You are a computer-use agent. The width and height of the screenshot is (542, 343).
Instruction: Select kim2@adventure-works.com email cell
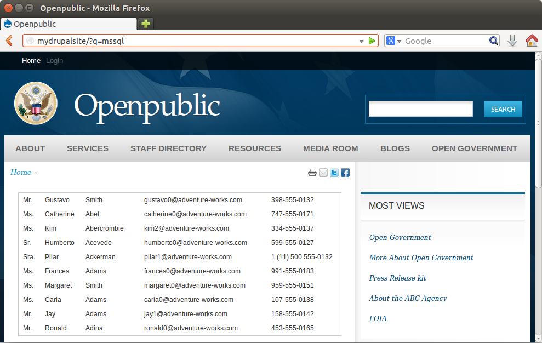[x=186, y=228]
